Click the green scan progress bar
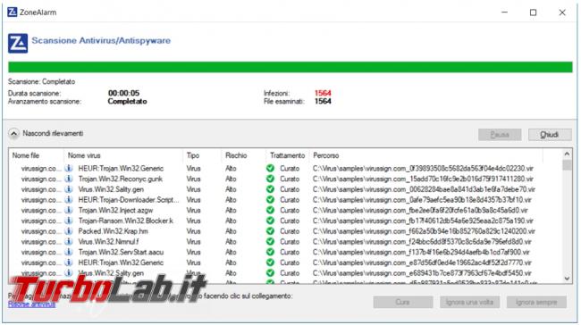The width and height of the screenshot is (581, 325). (x=290, y=67)
